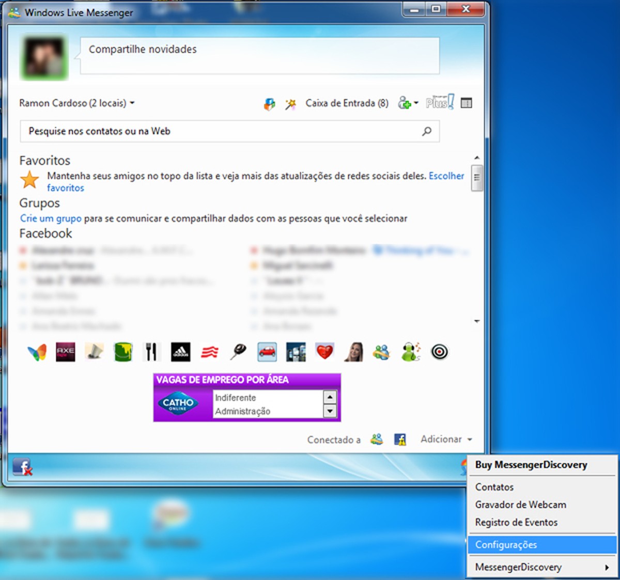The height and width of the screenshot is (580, 620).
Task: Open the add contact dropdown arrow
Action: point(416,103)
